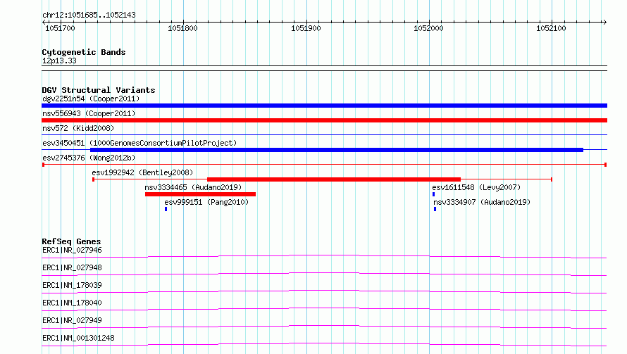Open the ERC1|NM_178039 transcript
The image size is (627, 354).
72,285
